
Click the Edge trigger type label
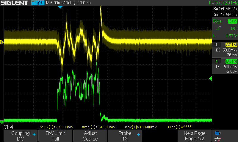[217, 21]
